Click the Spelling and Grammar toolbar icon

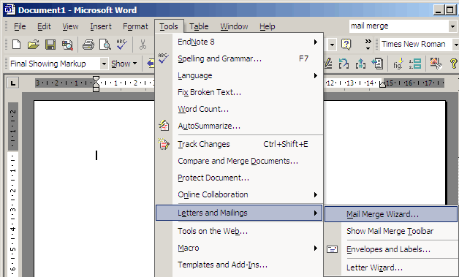click(x=121, y=45)
